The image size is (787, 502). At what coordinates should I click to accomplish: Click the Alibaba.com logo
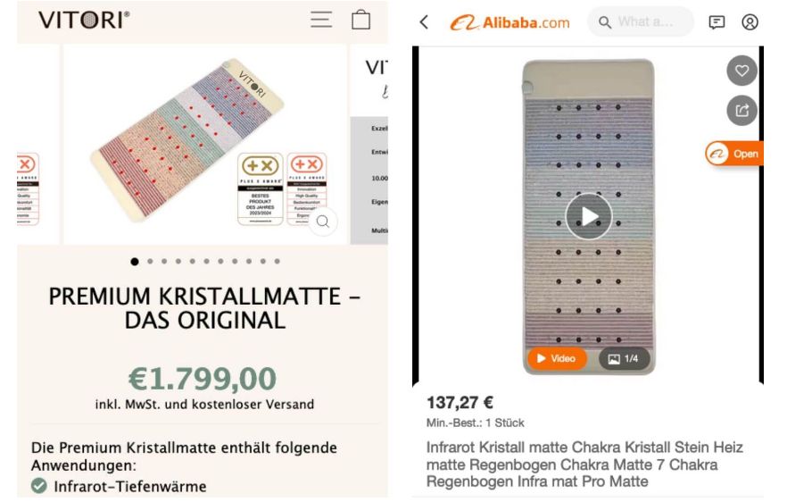pyautogui.click(x=509, y=22)
